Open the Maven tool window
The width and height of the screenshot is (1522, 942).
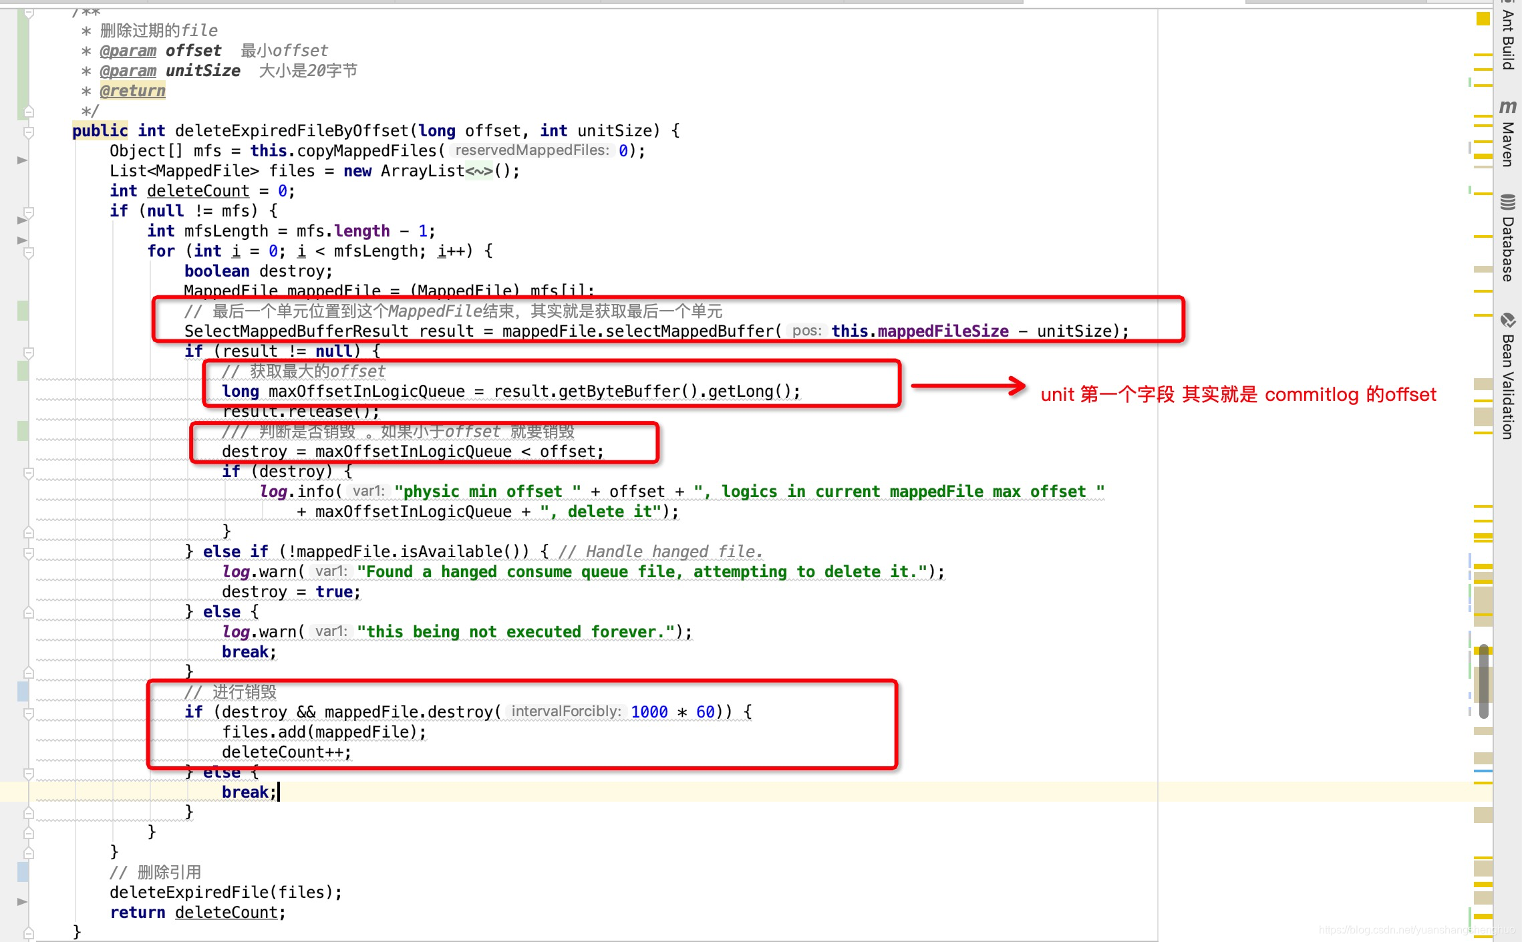point(1507,144)
